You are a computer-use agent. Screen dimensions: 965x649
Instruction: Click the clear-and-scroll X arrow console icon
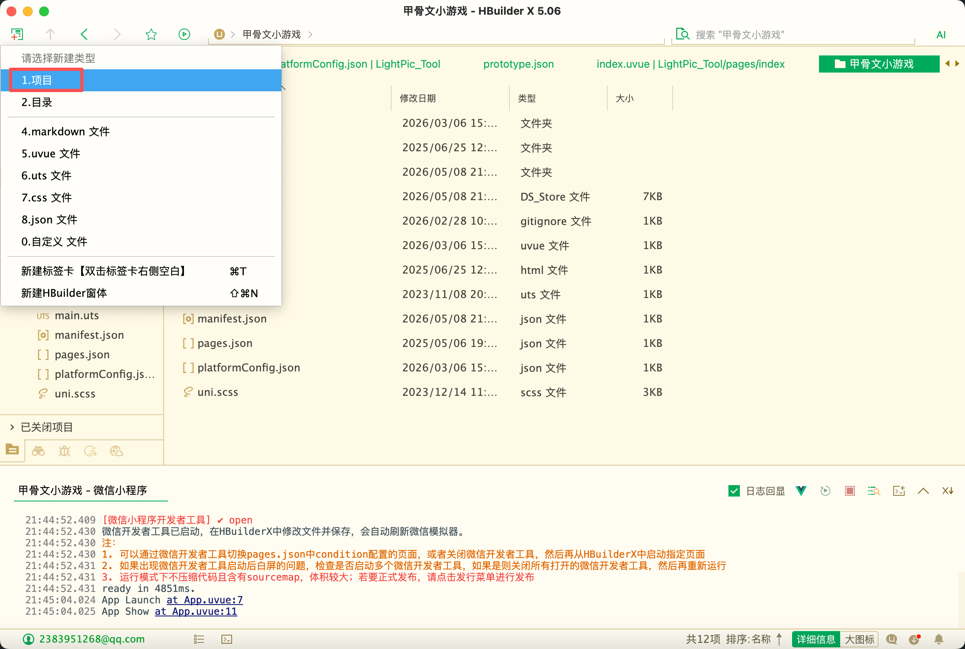[947, 491]
